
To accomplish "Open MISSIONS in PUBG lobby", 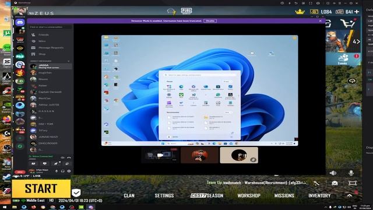I will coord(284,196).
